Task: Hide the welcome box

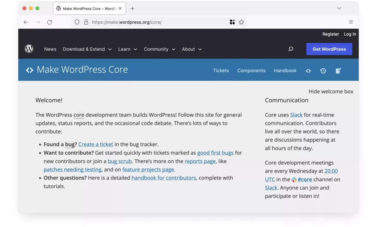Action: (331, 92)
